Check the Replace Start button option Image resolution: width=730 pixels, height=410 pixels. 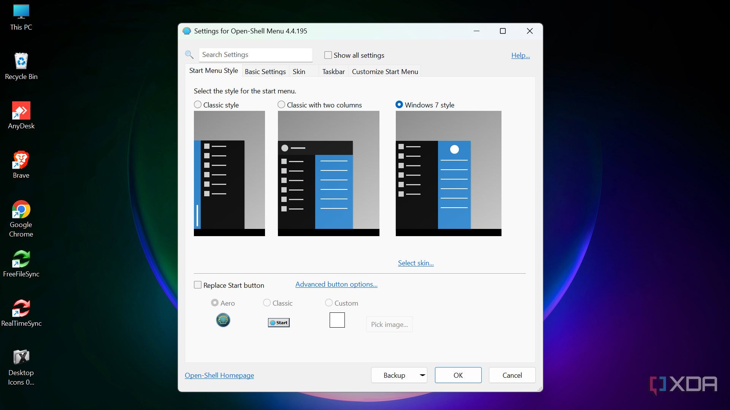click(198, 285)
